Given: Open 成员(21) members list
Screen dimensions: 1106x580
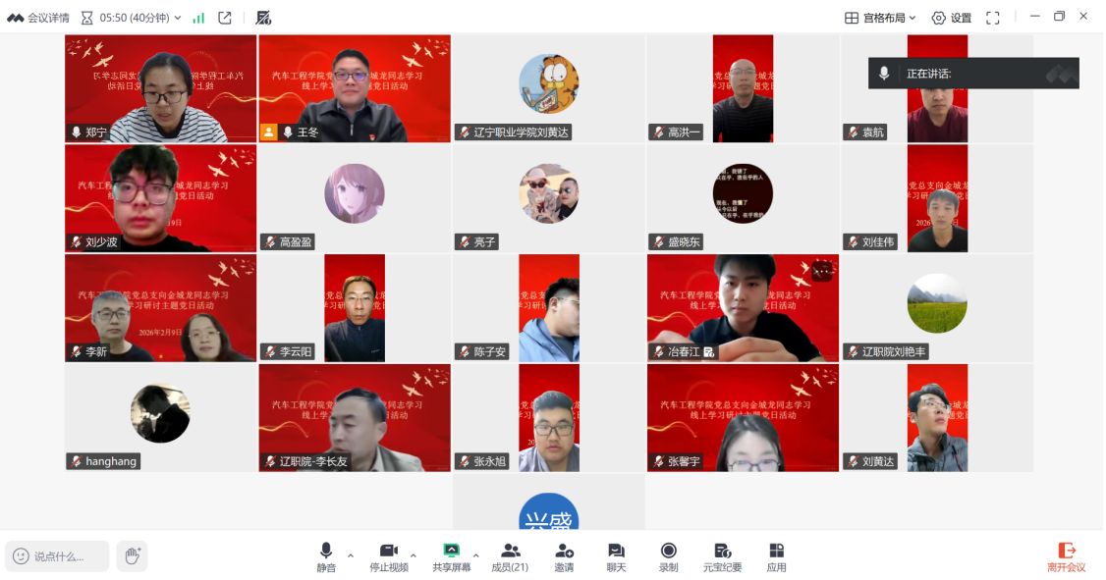Looking at the screenshot, I should pos(510,556).
